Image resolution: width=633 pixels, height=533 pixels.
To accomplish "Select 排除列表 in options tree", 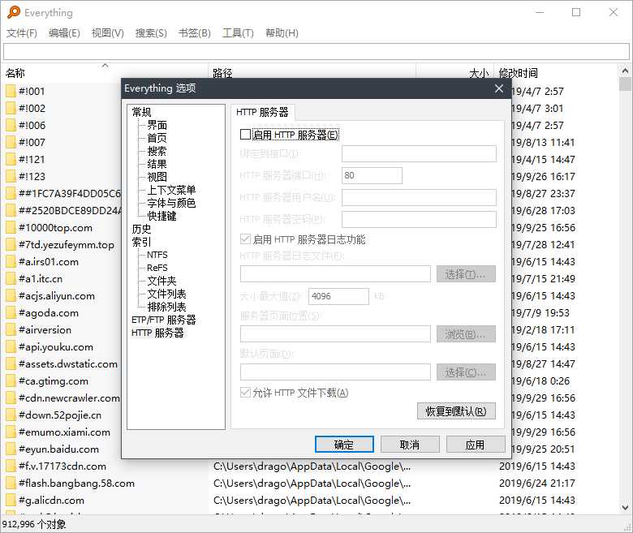I will (166, 307).
